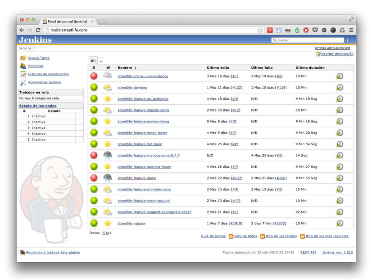
Task: Run build for streetlife-feature-promote-page
Action: (x=340, y=189)
